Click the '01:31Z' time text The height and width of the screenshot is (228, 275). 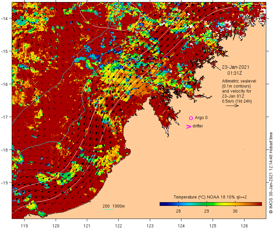point(235,73)
